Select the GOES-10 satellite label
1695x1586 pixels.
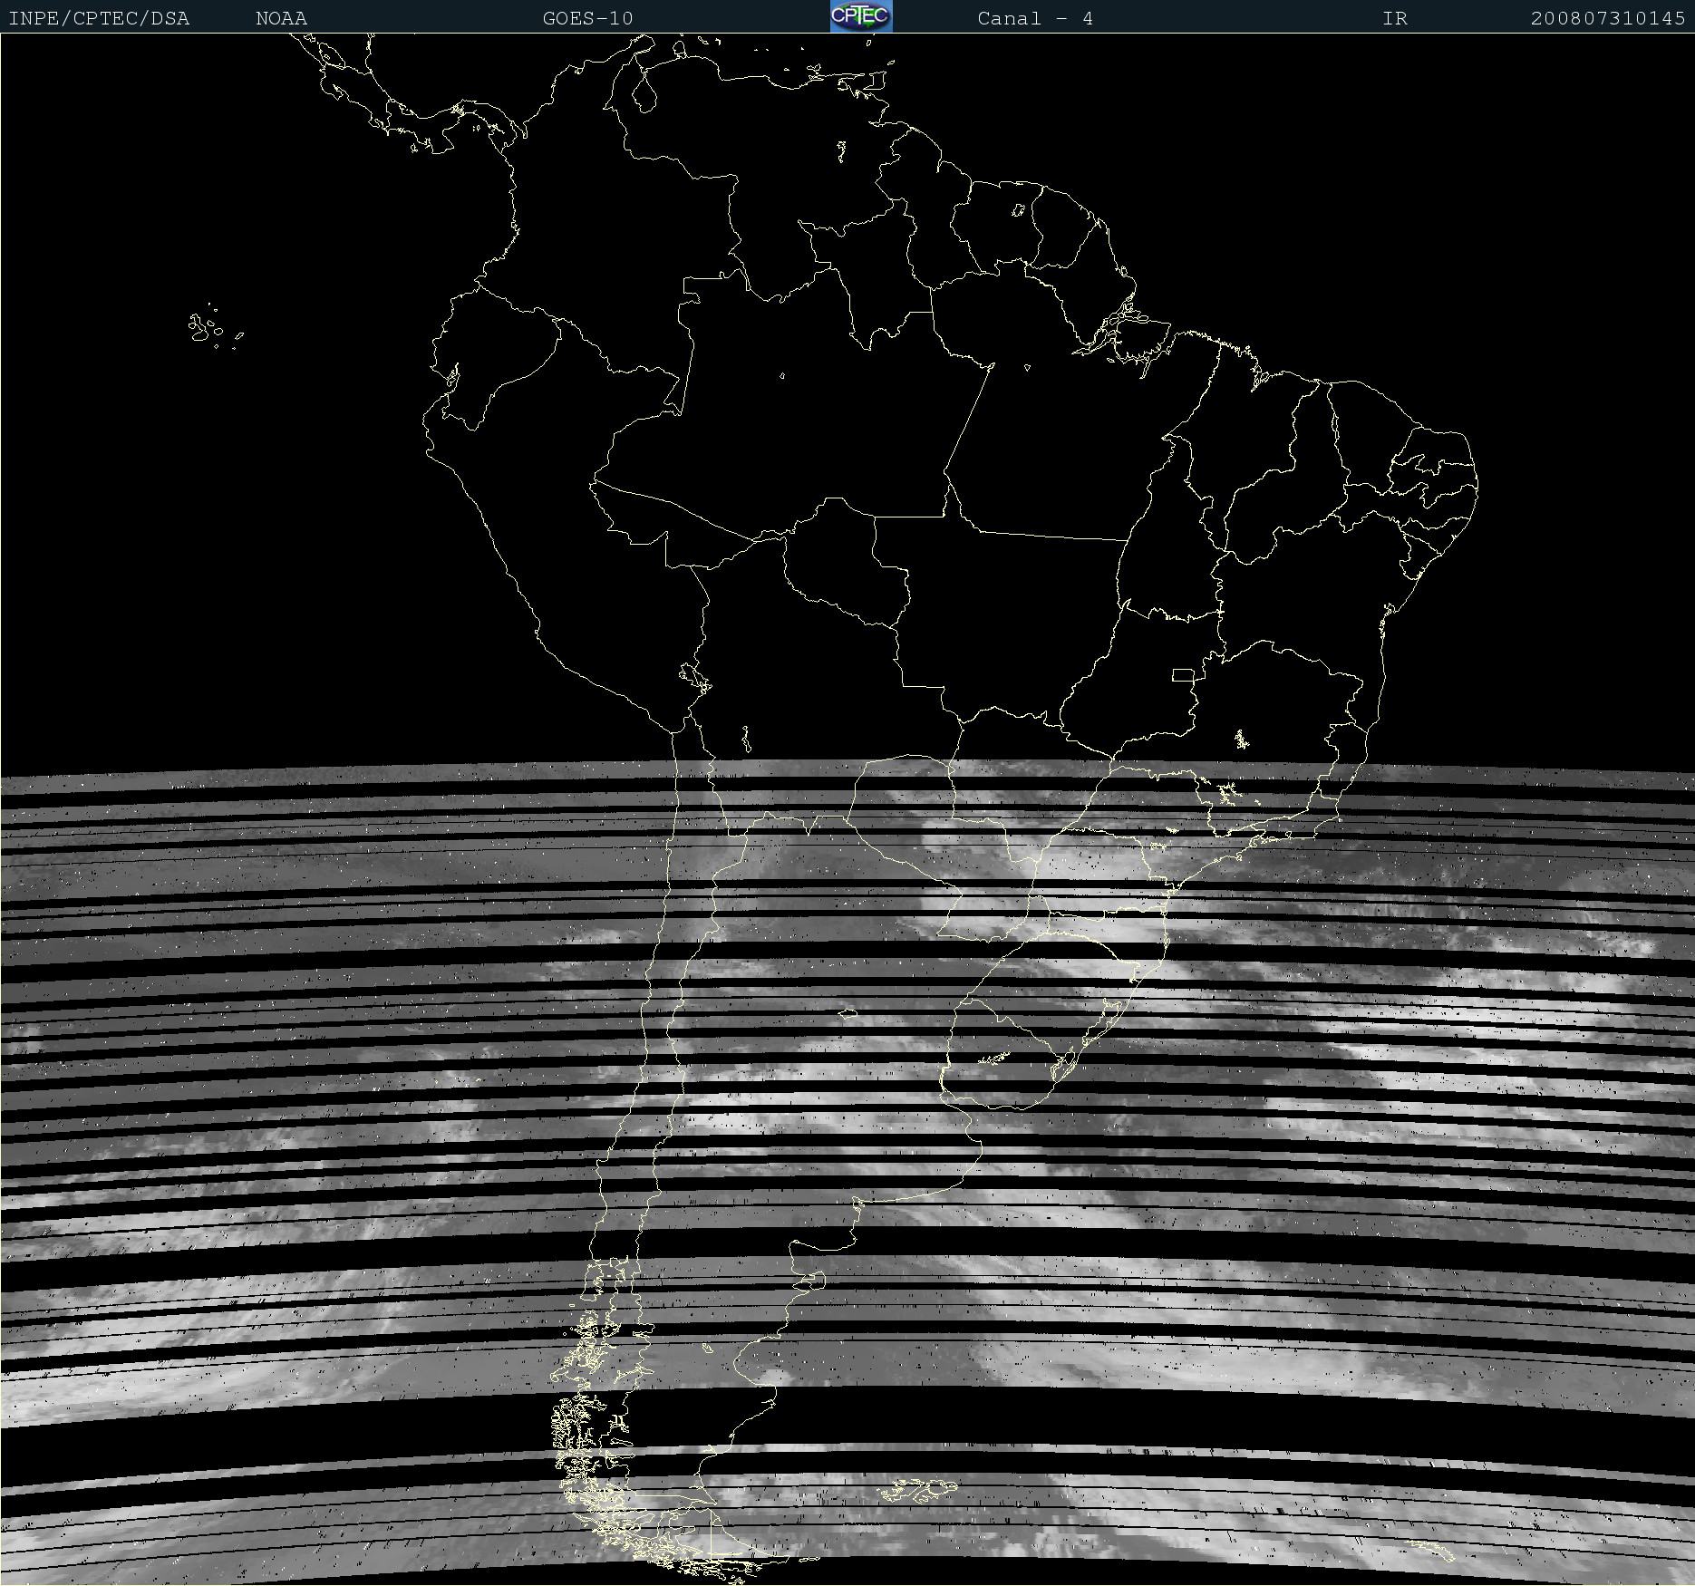(587, 18)
